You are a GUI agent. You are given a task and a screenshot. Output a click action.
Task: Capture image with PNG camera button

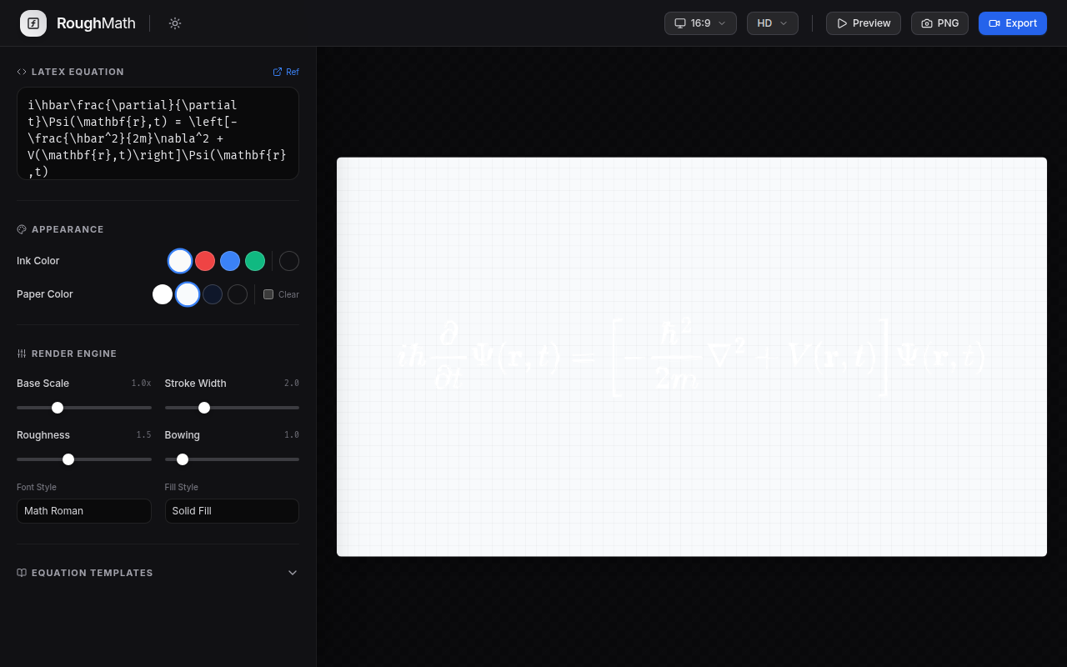[x=939, y=23]
